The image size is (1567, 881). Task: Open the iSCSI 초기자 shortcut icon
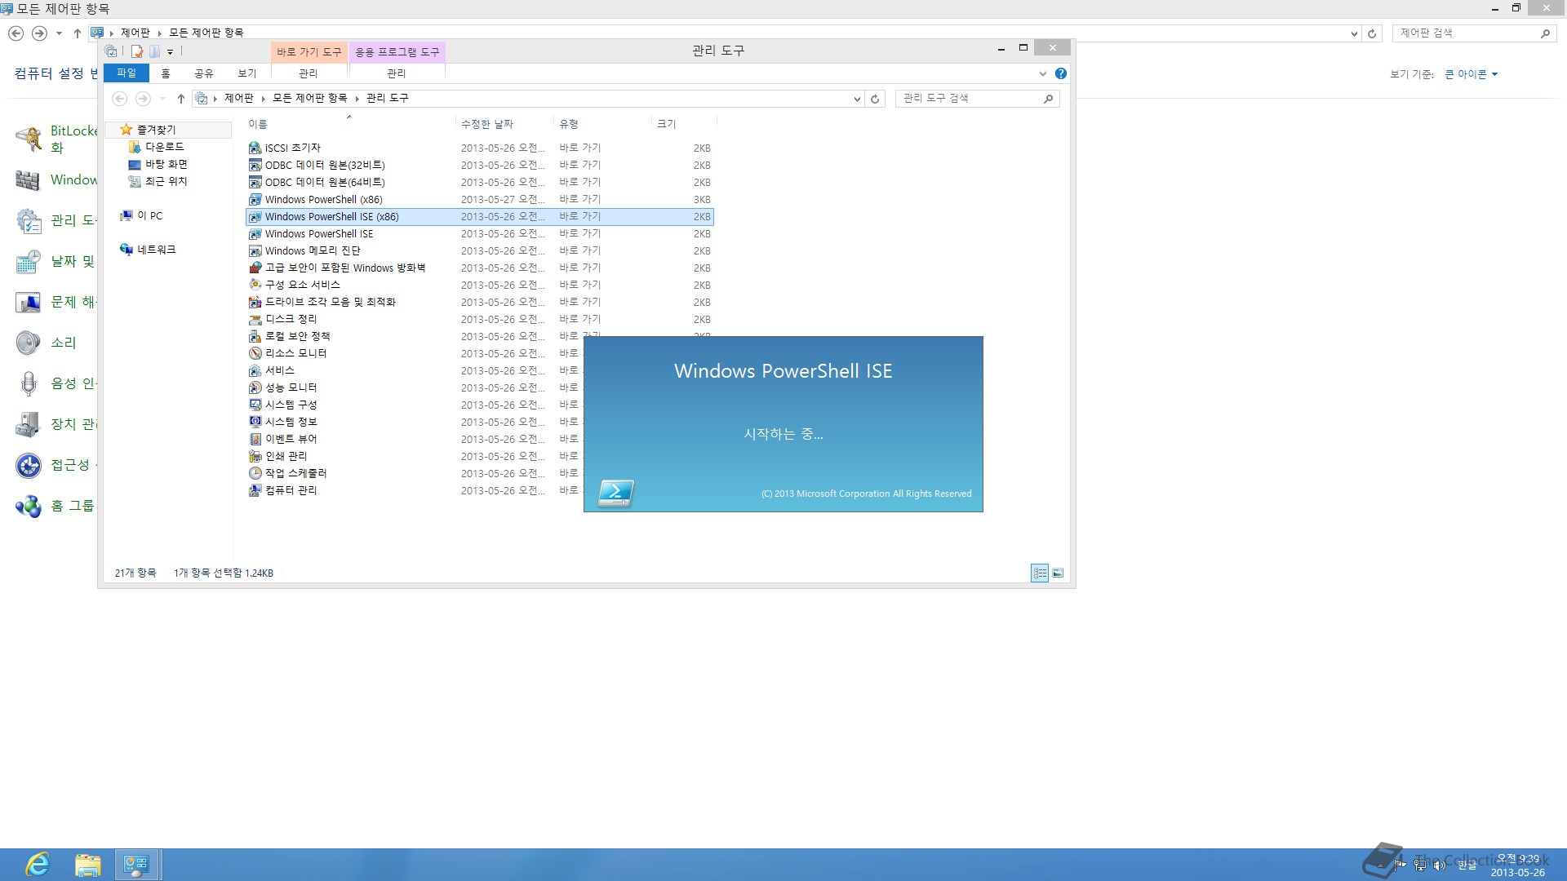coord(255,148)
